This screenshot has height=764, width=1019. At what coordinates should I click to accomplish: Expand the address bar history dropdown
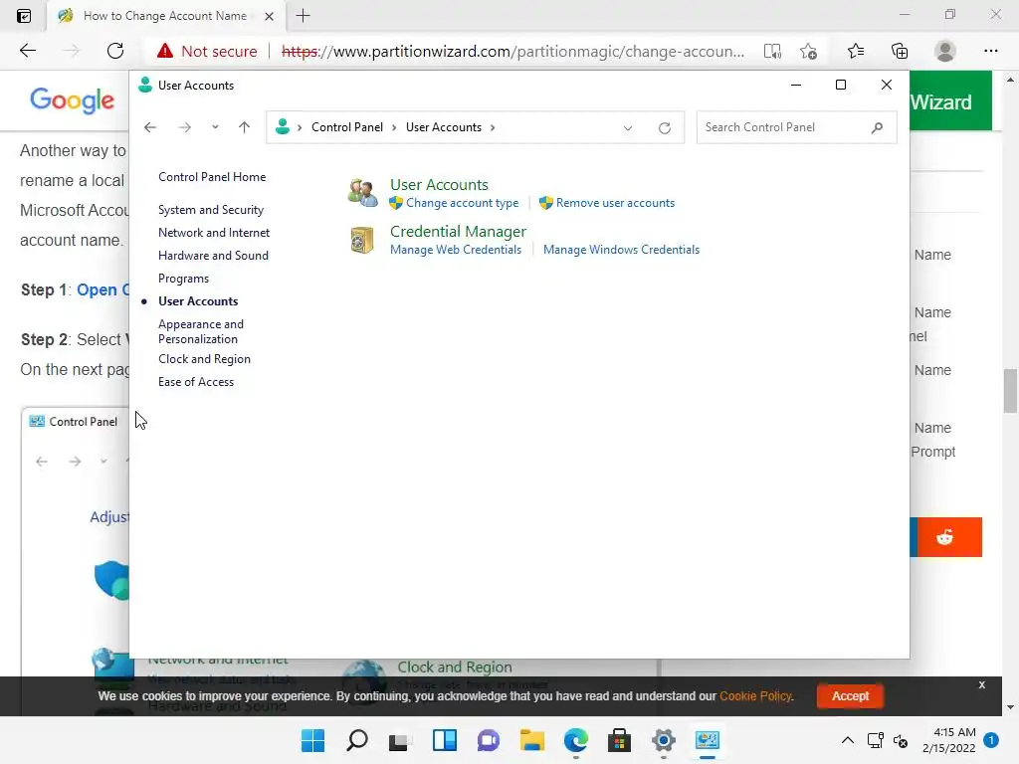tap(628, 128)
